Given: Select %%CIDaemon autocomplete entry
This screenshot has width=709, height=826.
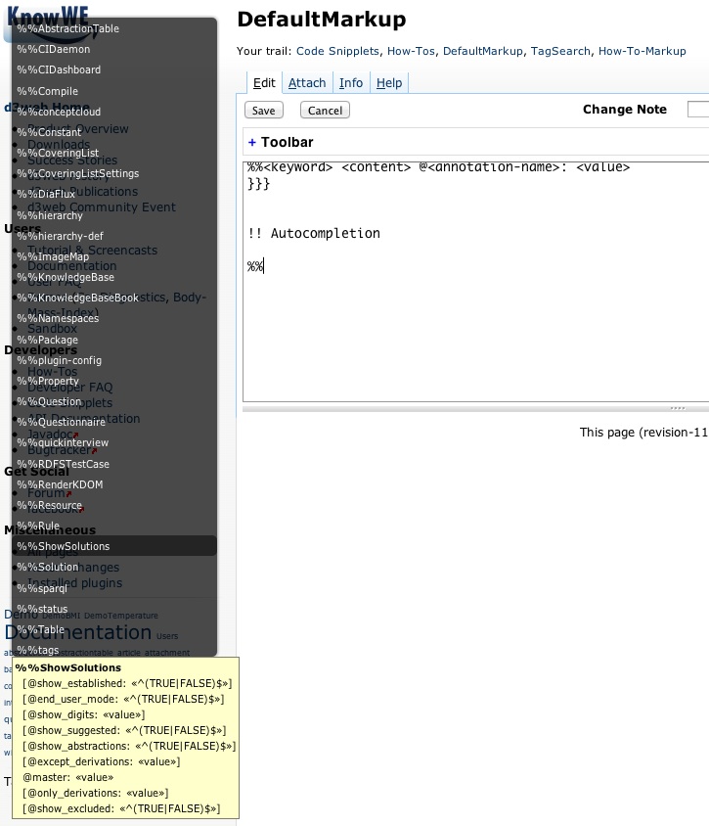Looking at the screenshot, I should click(114, 49).
